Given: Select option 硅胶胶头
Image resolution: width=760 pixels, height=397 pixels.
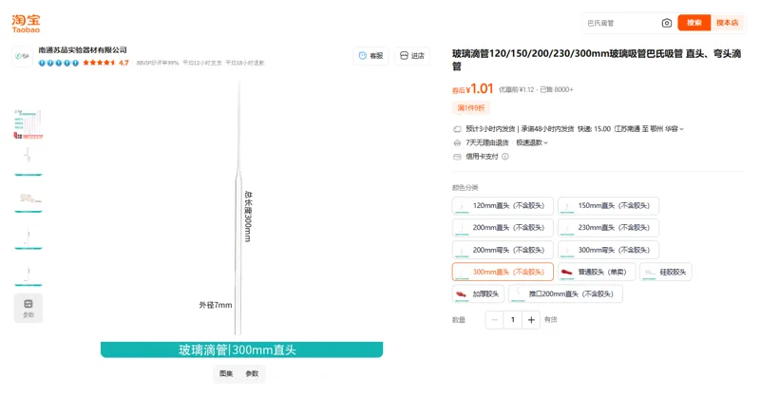Looking at the screenshot, I should coord(666,272).
